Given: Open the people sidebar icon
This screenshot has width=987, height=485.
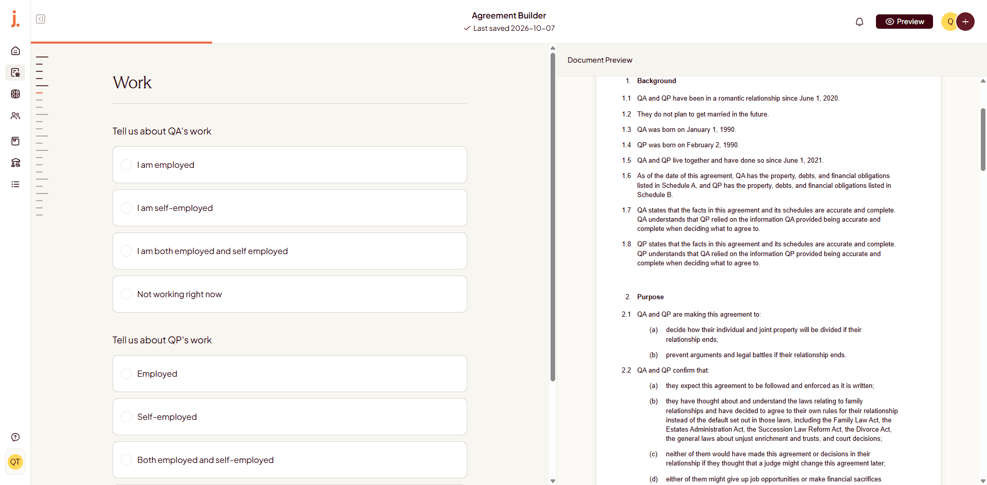Looking at the screenshot, I should [x=15, y=116].
